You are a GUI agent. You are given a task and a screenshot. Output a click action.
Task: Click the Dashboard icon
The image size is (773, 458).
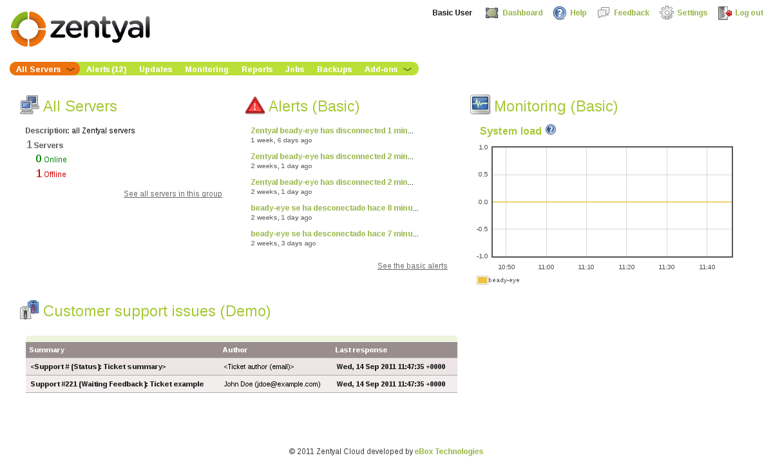(491, 13)
